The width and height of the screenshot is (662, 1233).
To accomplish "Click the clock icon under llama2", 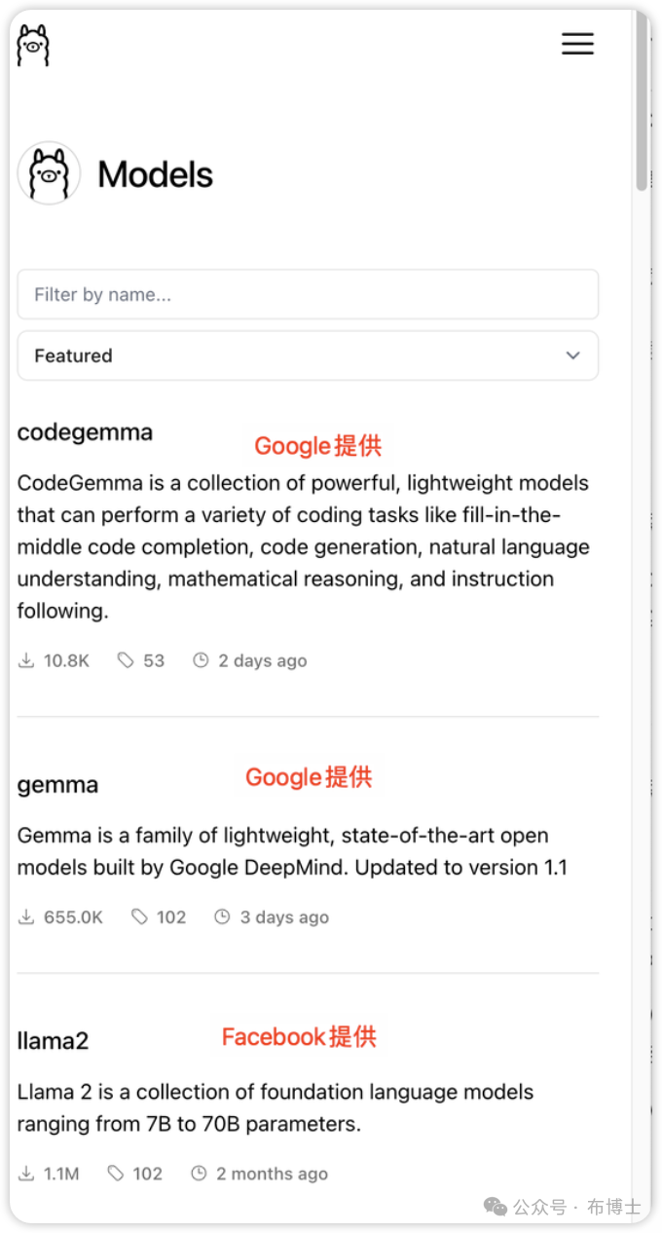I will pyautogui.click(x=199, y=1174).
